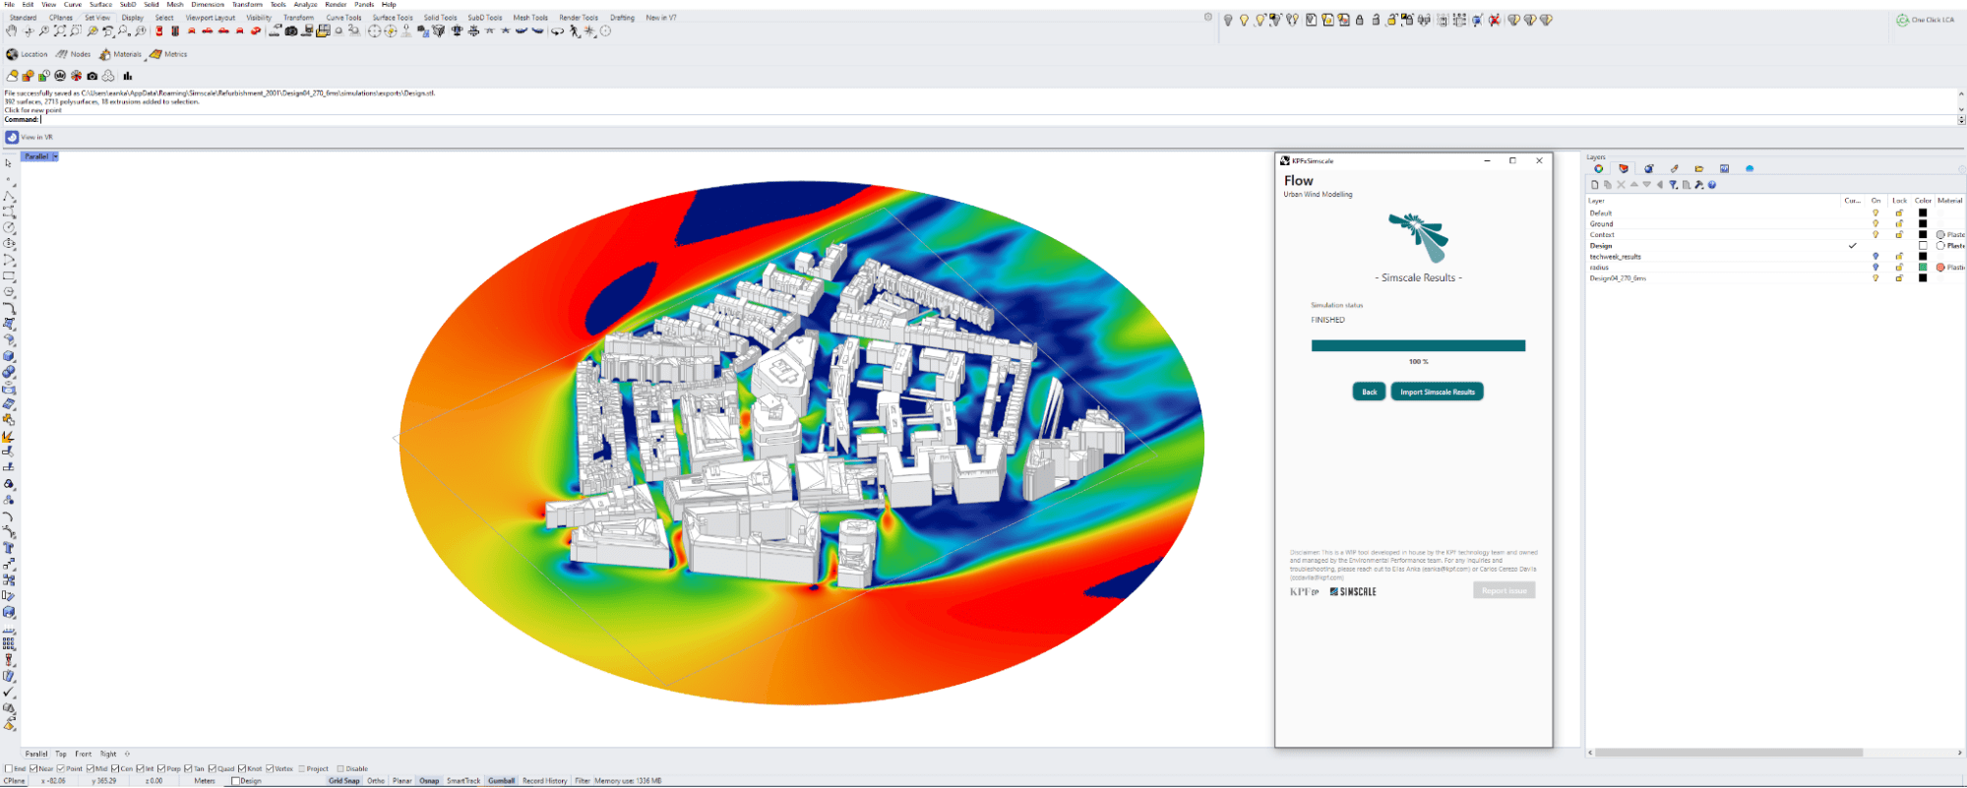Toggle visibility of the Ground layer
The height and width of the screenshot is (788, 1967).
pyautogui.click(x=1875, y=224)
